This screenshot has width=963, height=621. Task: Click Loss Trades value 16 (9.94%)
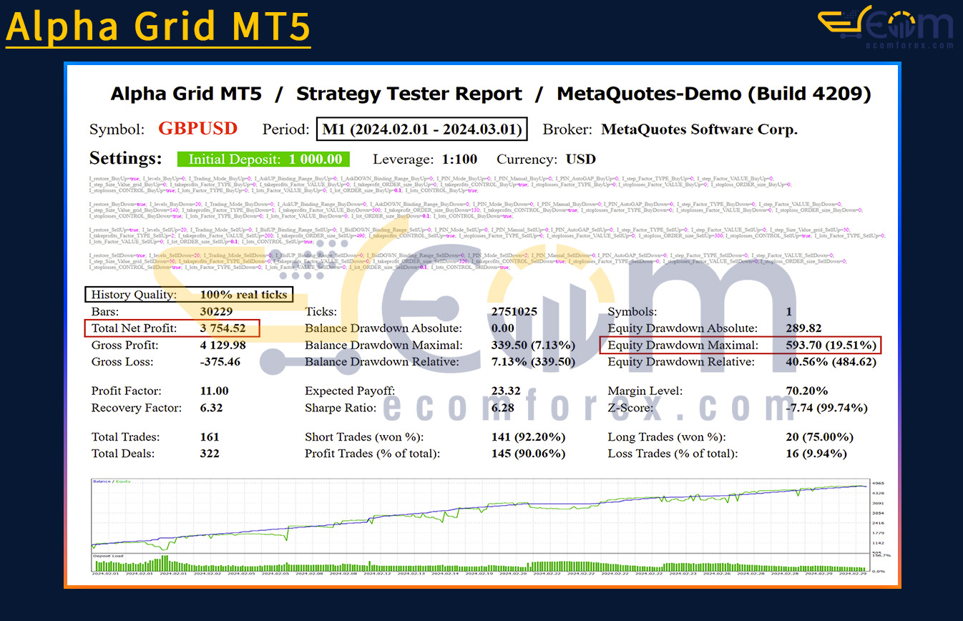(x=816, y=453)
